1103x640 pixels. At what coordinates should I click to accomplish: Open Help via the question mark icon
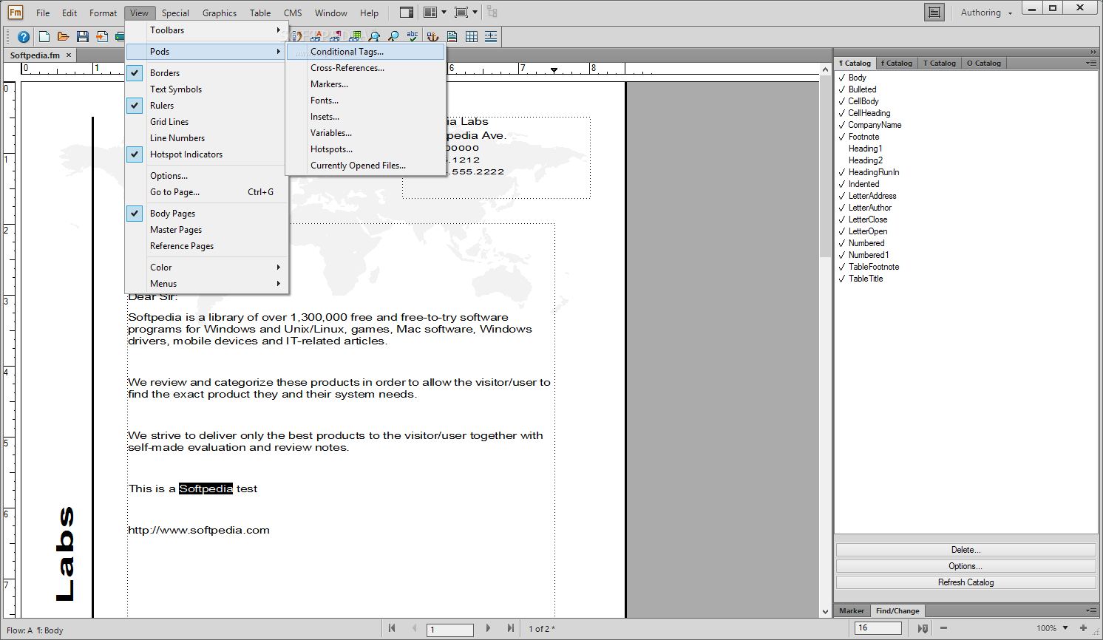tap(24, 37)
